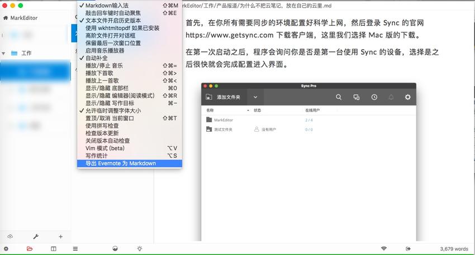Select 显示/隐藏 底部栏
475x255 pixels.
click(x=130, y=88)
